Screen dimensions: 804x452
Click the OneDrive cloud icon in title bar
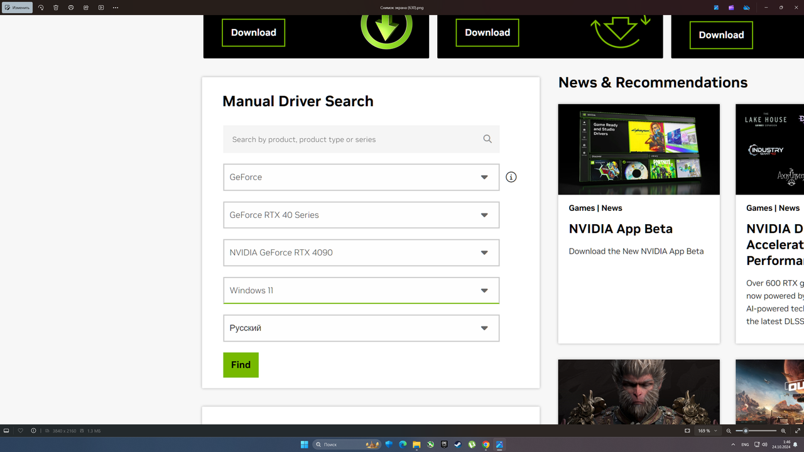[746, 8]
